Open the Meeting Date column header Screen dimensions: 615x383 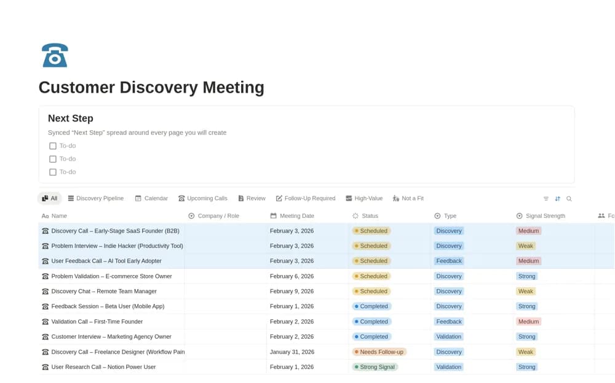292,216
